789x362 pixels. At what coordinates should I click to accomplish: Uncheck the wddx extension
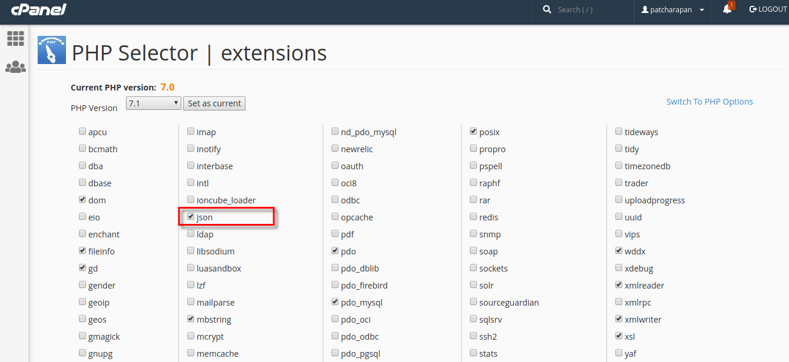619,251
